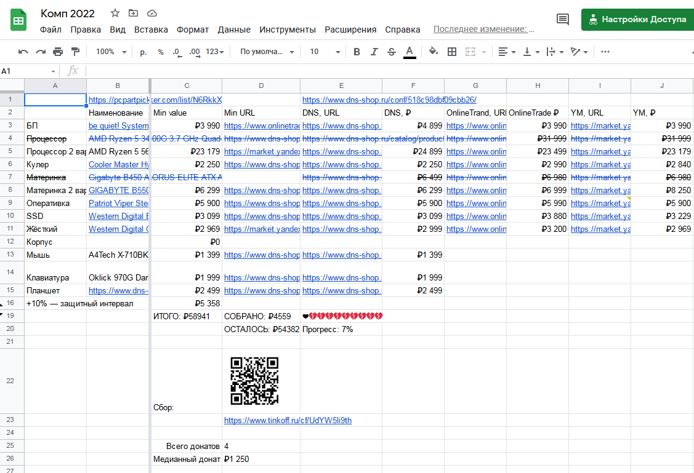The width and height of the screenshot is (694, 473).
Task: Open the Файл menu
Action: (x=50, y=30)
